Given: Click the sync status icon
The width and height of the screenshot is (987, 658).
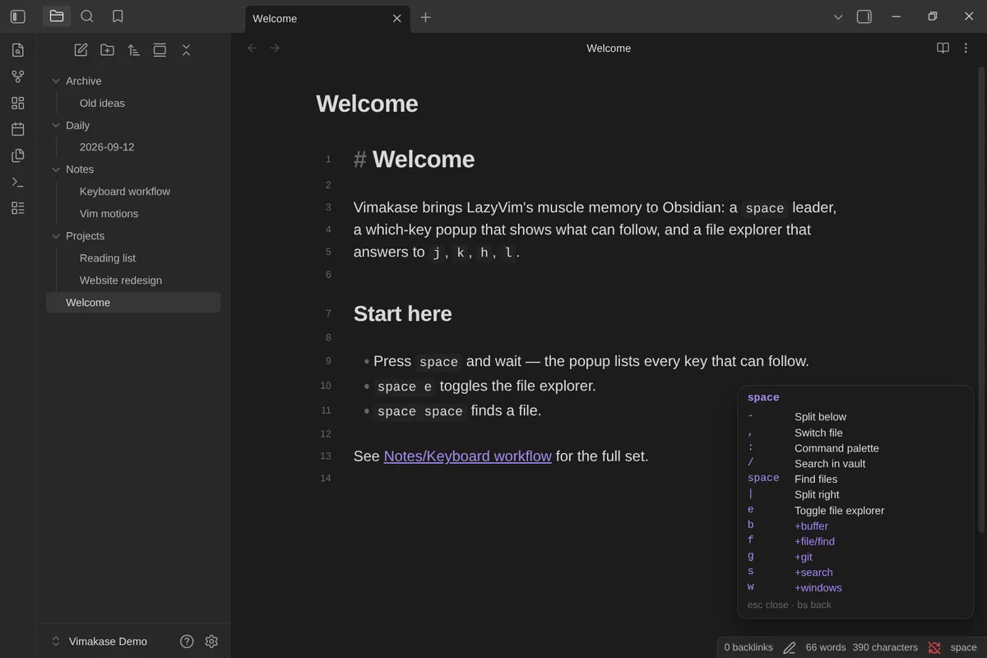Looking at the screenshot, I should tap(934, 647).
